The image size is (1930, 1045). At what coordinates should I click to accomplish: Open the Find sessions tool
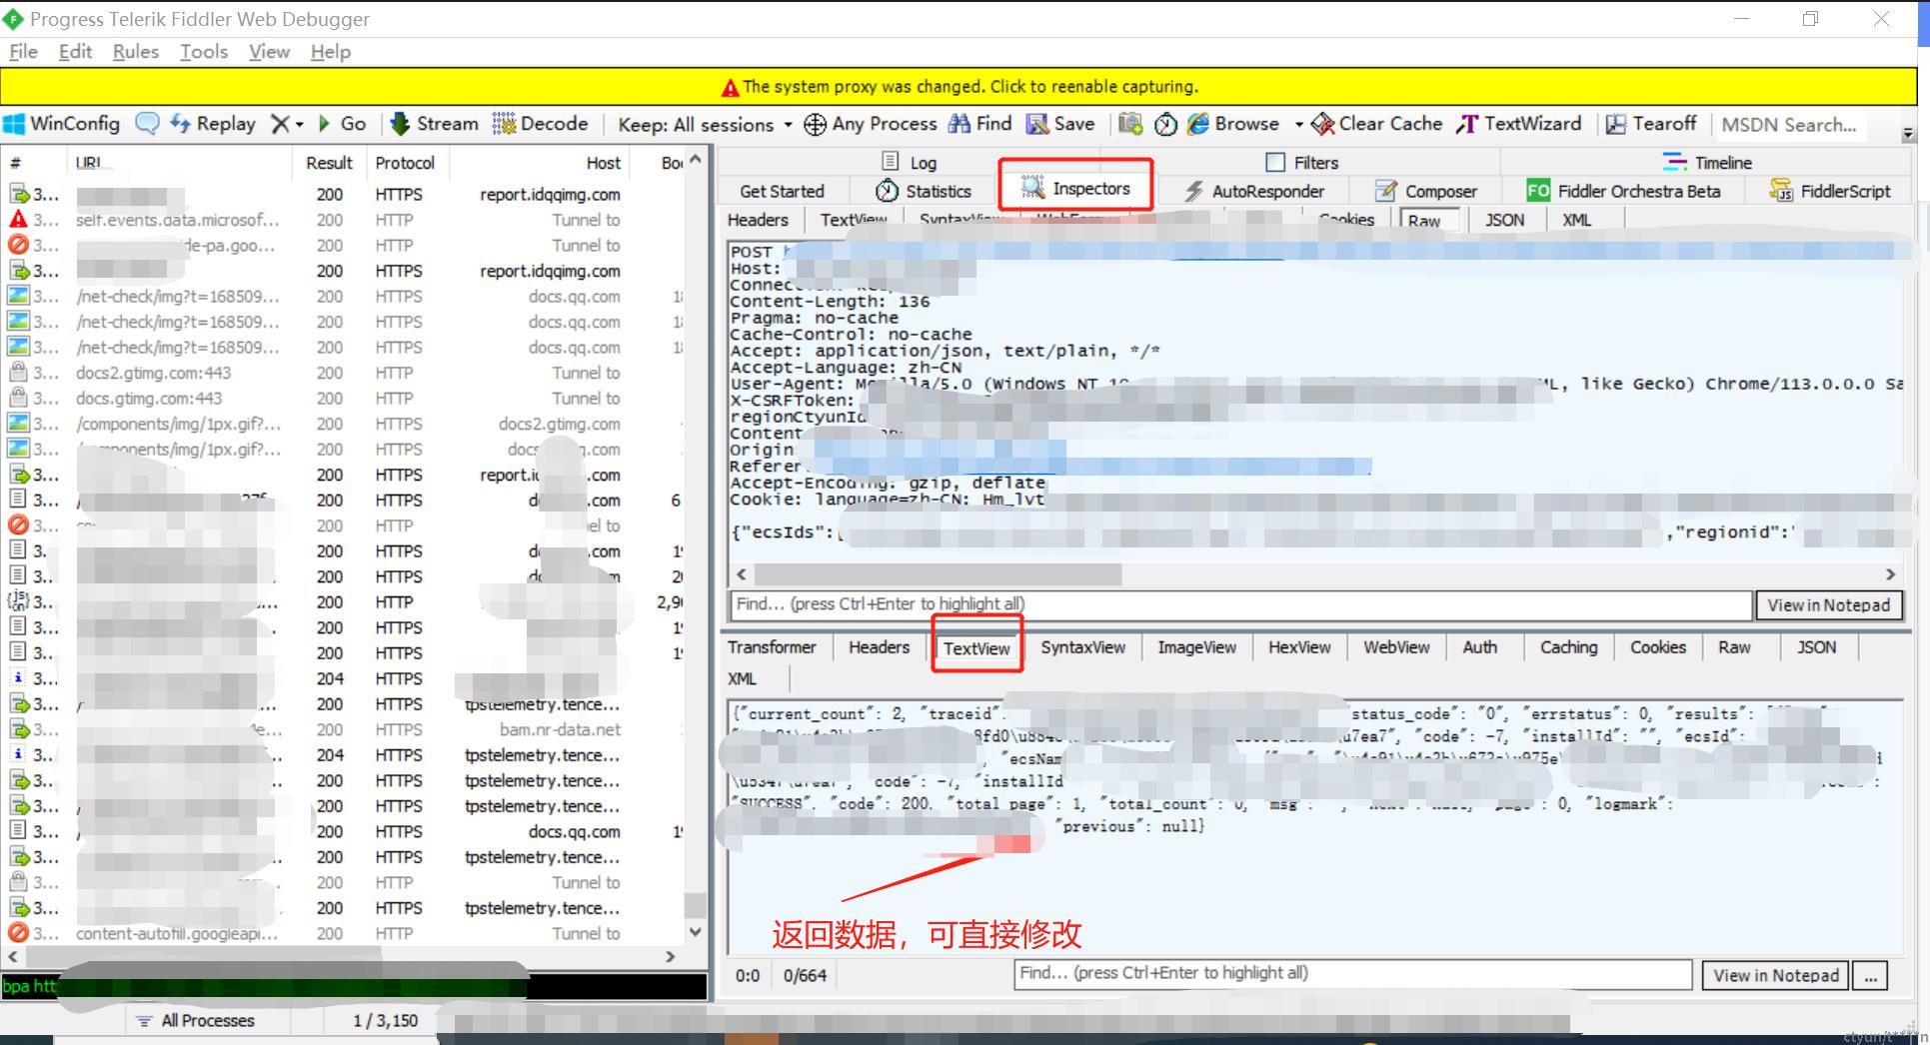pos(980,124)
